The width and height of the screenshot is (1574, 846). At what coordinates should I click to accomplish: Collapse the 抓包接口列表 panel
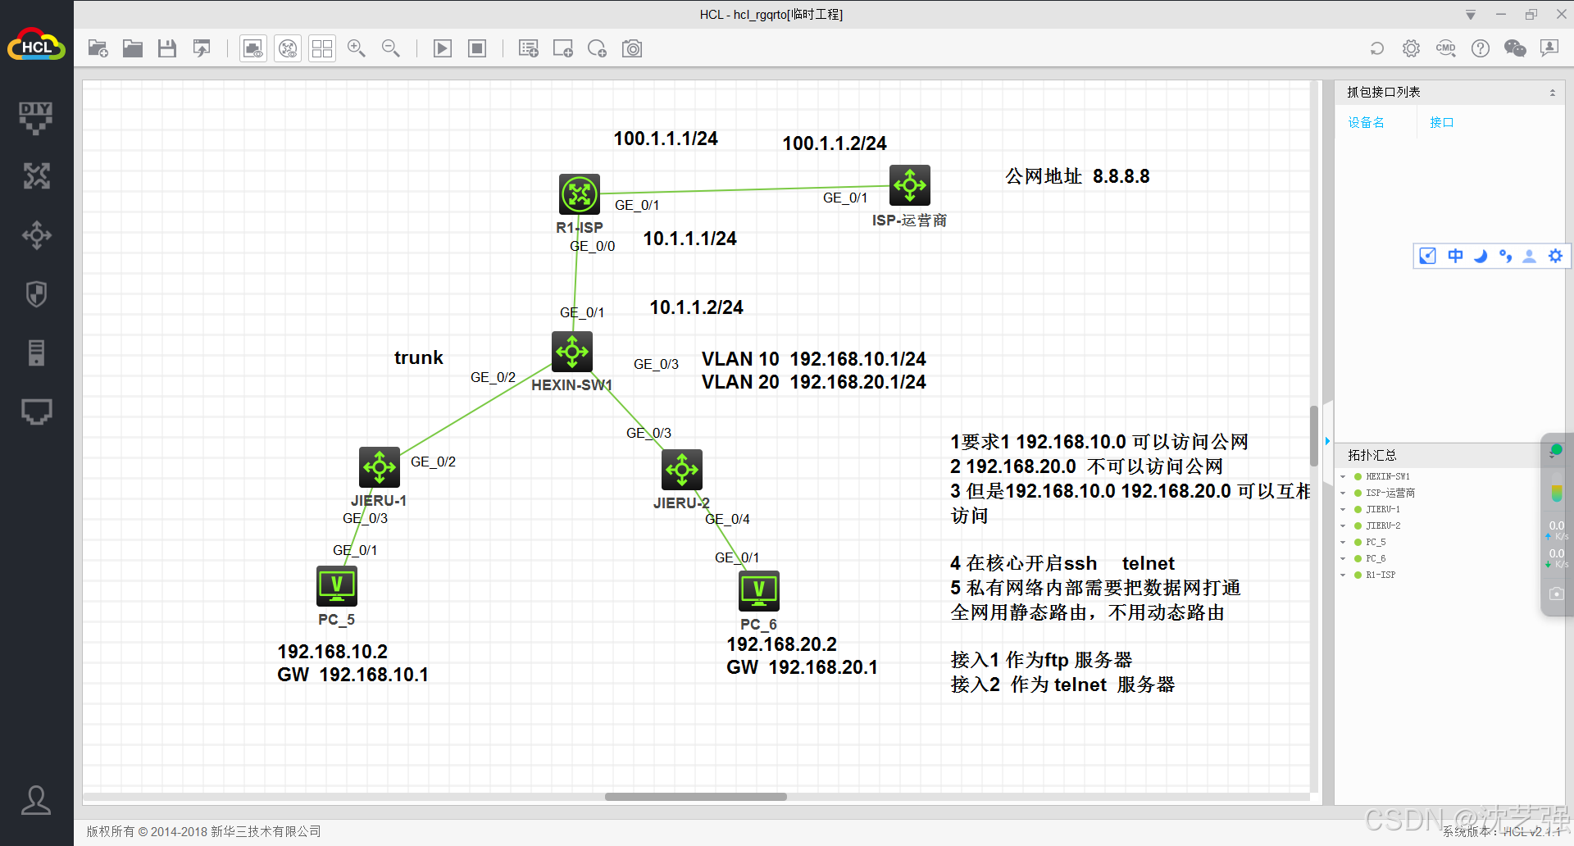[x=1552, y=93]
